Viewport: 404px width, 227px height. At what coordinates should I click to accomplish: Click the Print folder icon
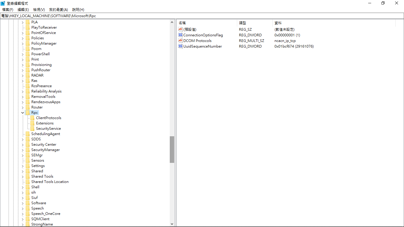click(28, 59)
